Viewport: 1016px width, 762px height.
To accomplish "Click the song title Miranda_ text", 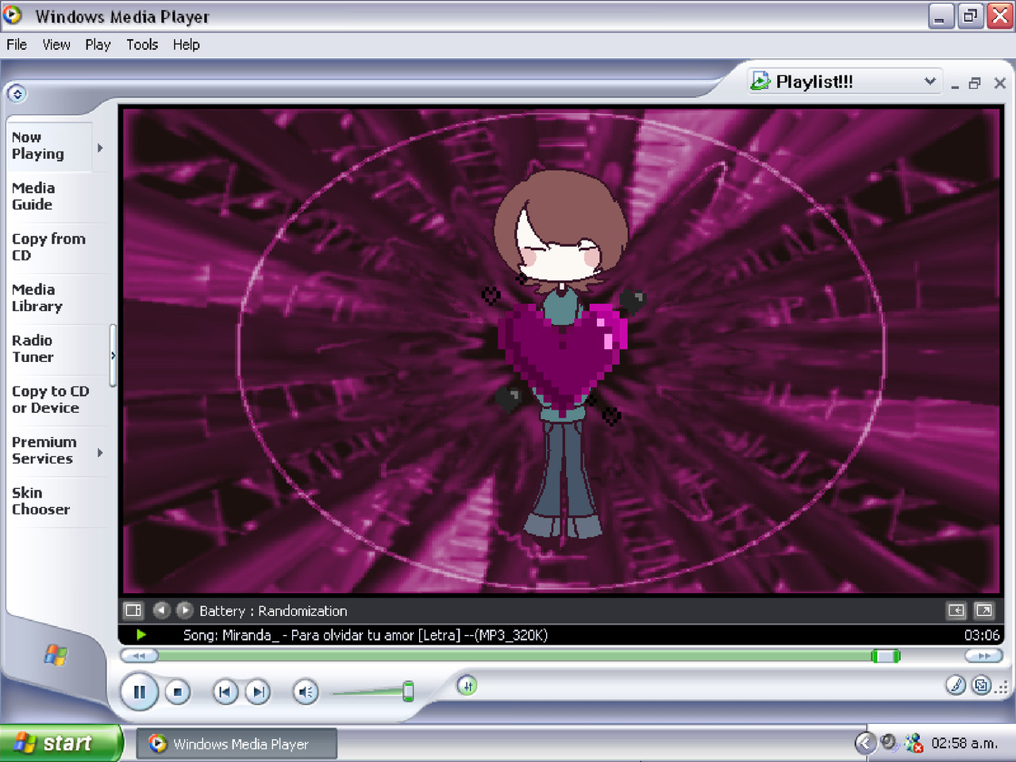I will click(x=365, y=635).
